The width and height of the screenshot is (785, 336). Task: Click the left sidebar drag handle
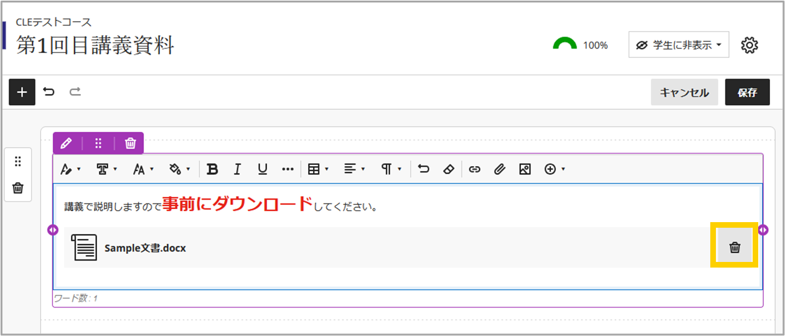coord(17,162)
